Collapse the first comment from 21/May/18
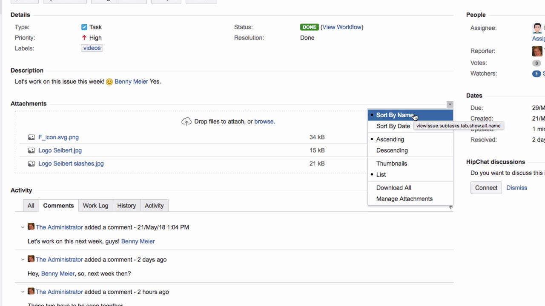 23,227
